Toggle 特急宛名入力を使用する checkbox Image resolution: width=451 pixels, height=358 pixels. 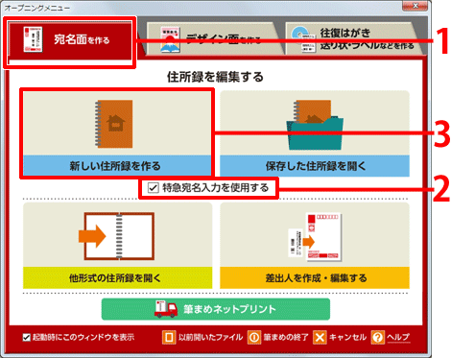(153, 188)
